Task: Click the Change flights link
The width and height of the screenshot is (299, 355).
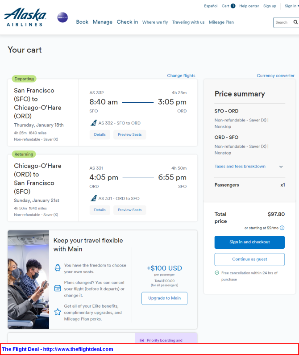Action: click(x=181, y=75)
